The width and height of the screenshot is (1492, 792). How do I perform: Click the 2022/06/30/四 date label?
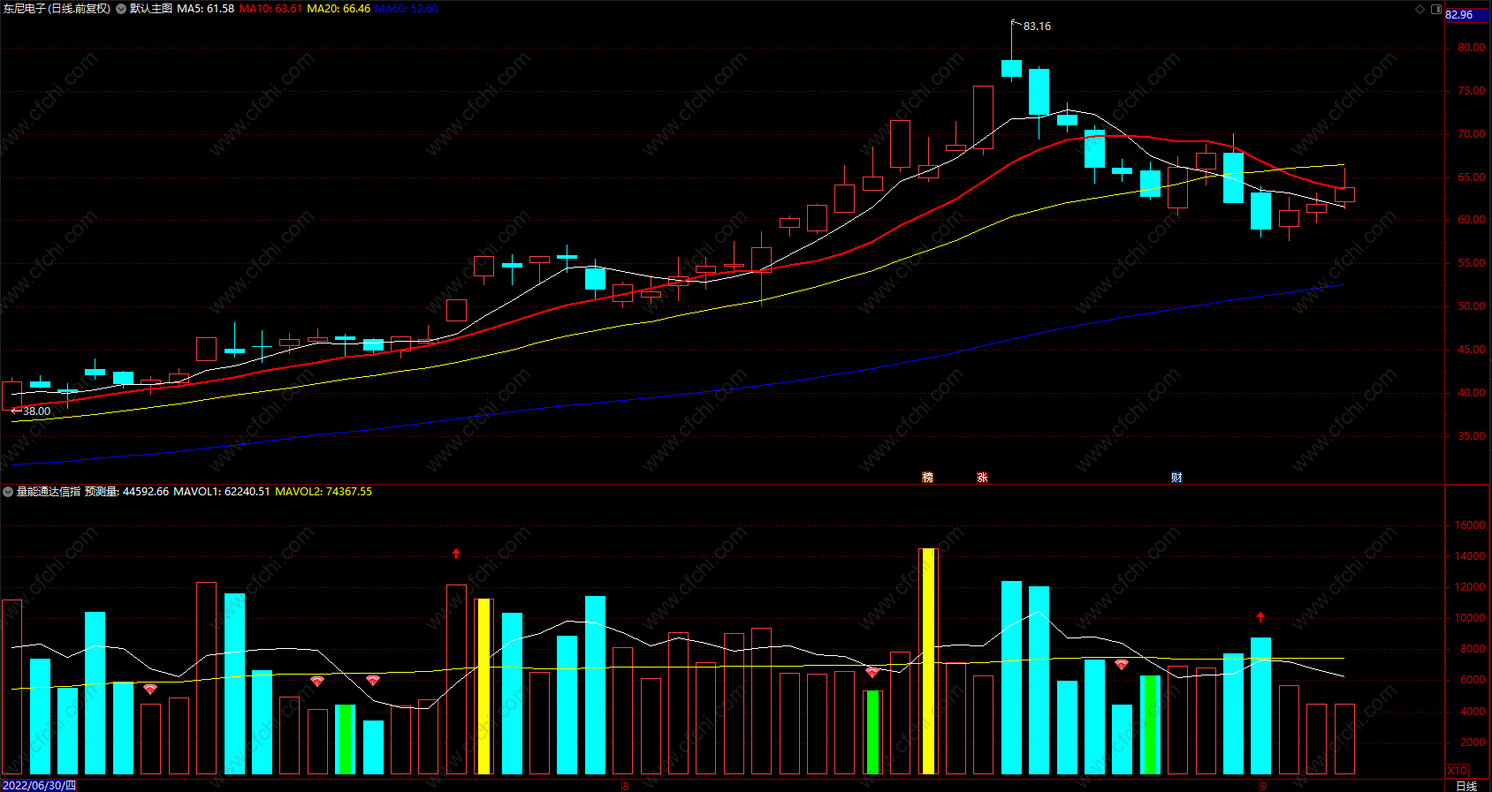pos(39,786)
